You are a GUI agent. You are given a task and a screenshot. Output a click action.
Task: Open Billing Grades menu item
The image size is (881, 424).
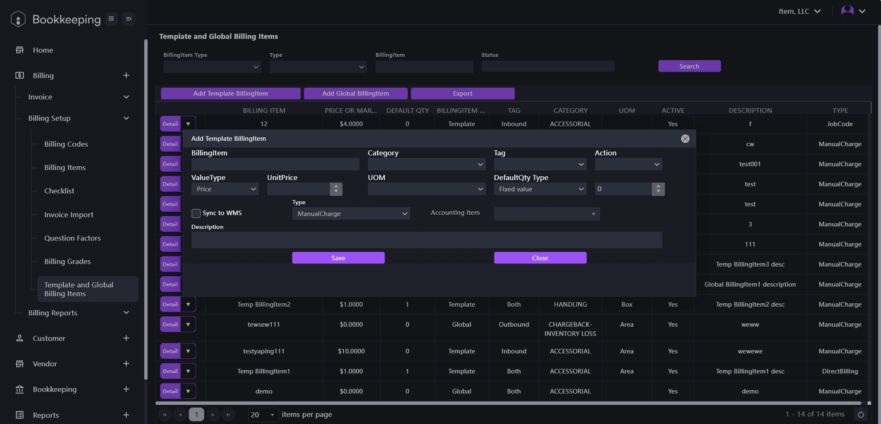(x=67, y=261)
